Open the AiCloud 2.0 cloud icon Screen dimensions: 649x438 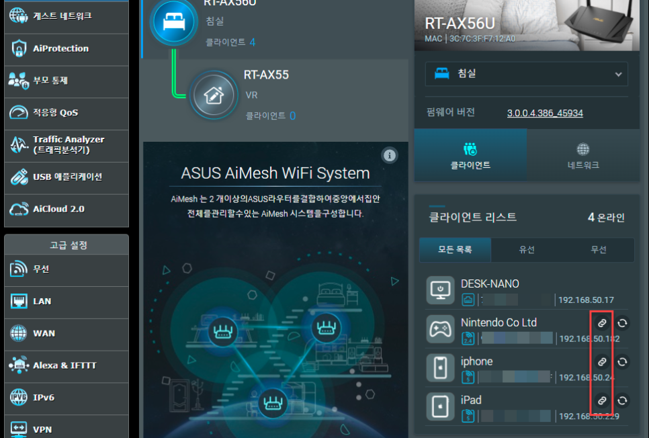click(19, 209)
